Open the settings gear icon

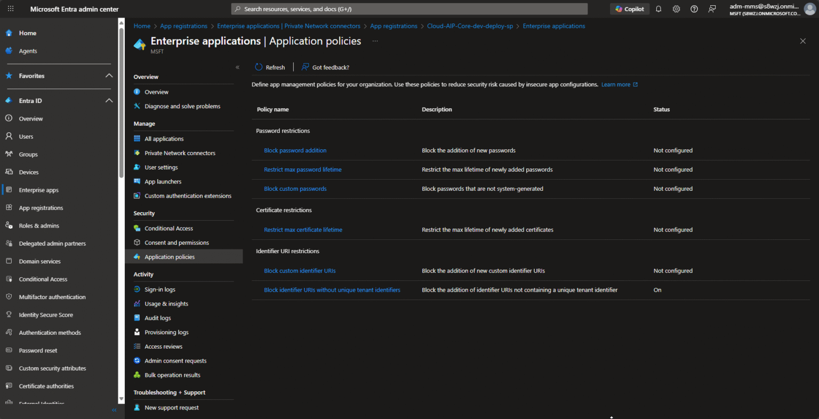676,9
